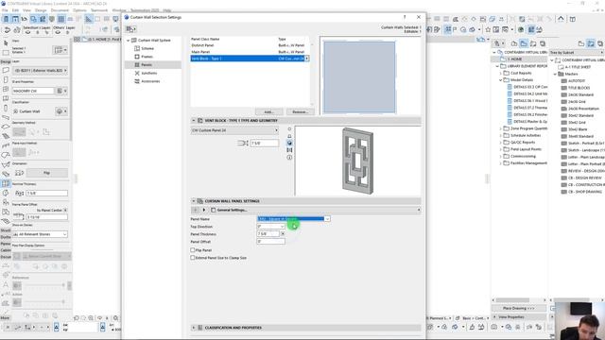Open Scheme page in Curtain Wall settings tree

pos(147,48)
